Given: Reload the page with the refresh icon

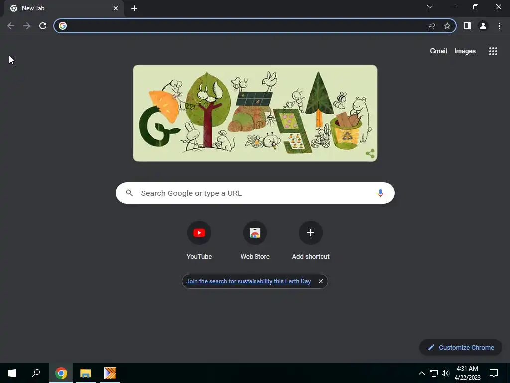Looking at the screenshot, I should [43, 26].
